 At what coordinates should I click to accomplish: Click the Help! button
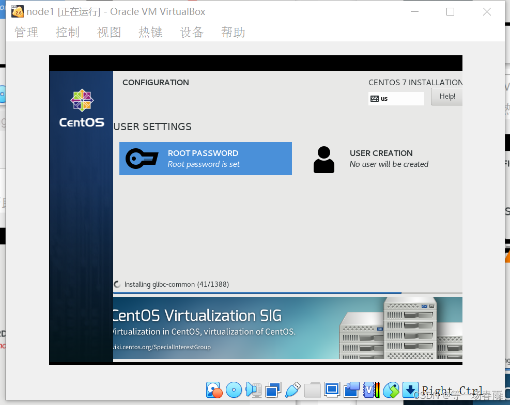pos(447,97)
